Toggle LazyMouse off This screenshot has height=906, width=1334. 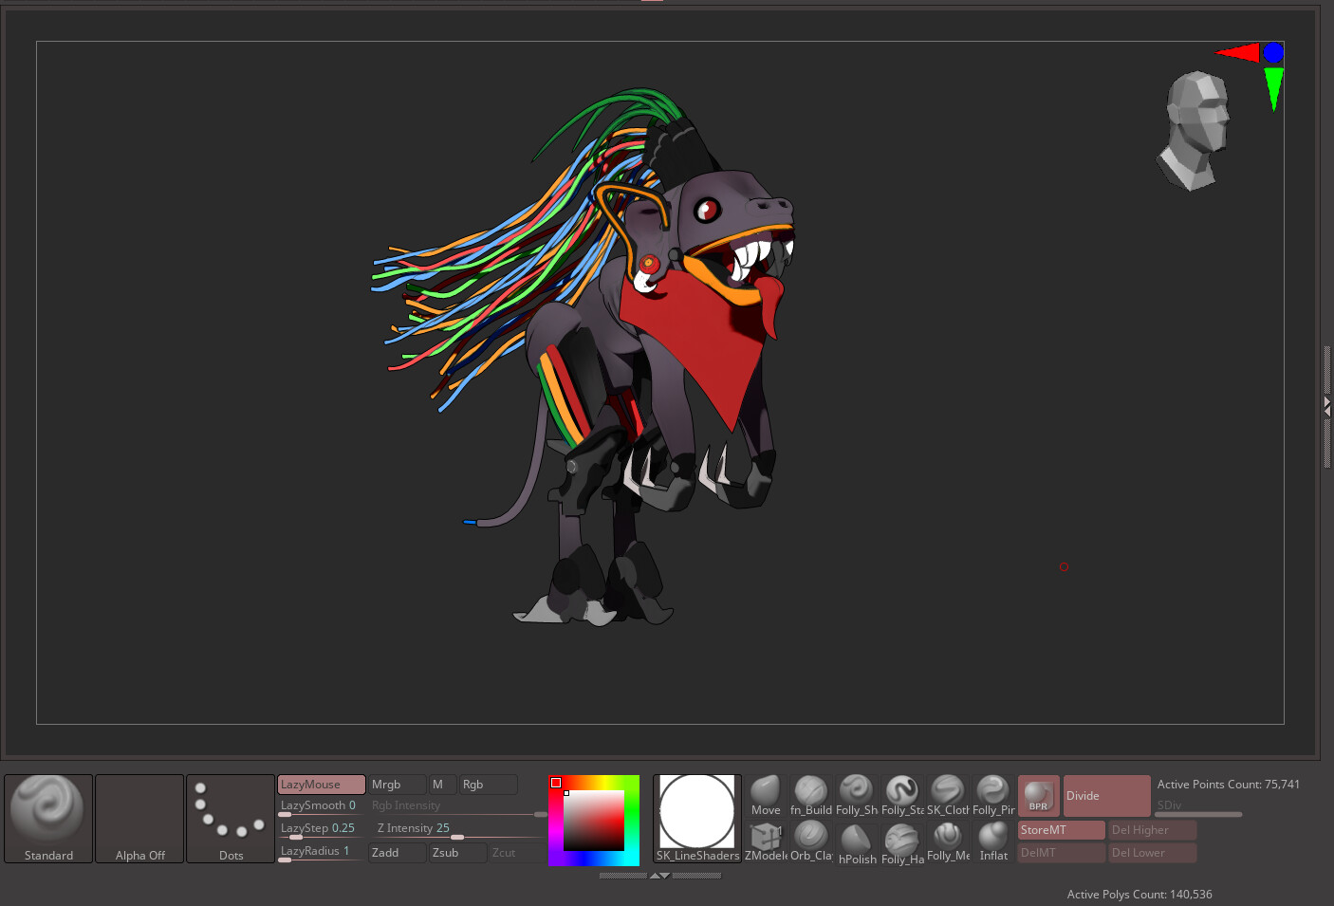tap(321, 785)
